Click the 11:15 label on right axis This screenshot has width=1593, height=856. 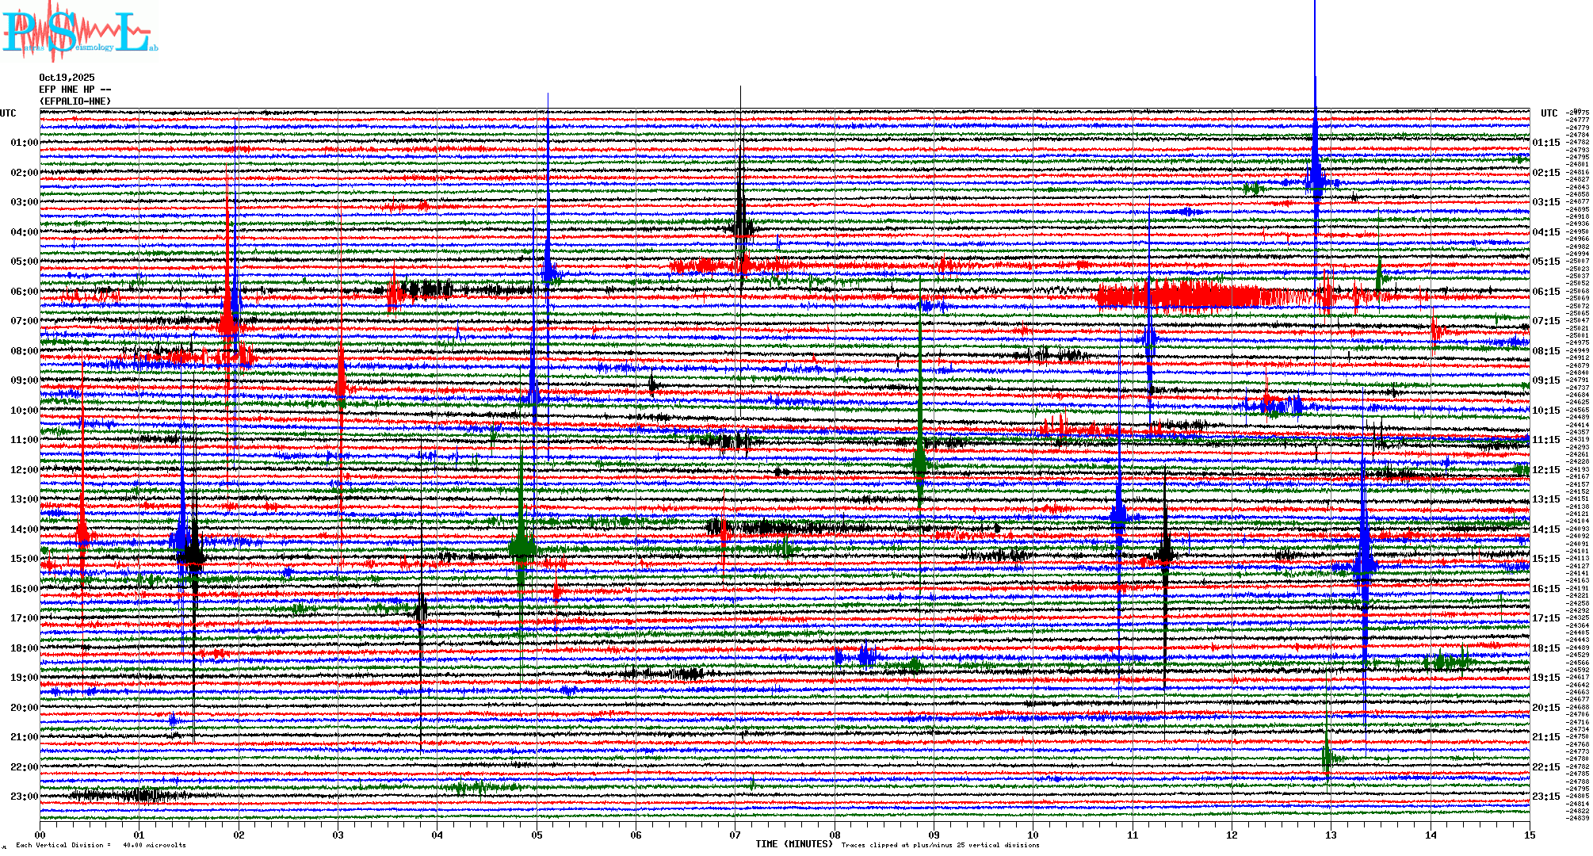[1545, 440]
